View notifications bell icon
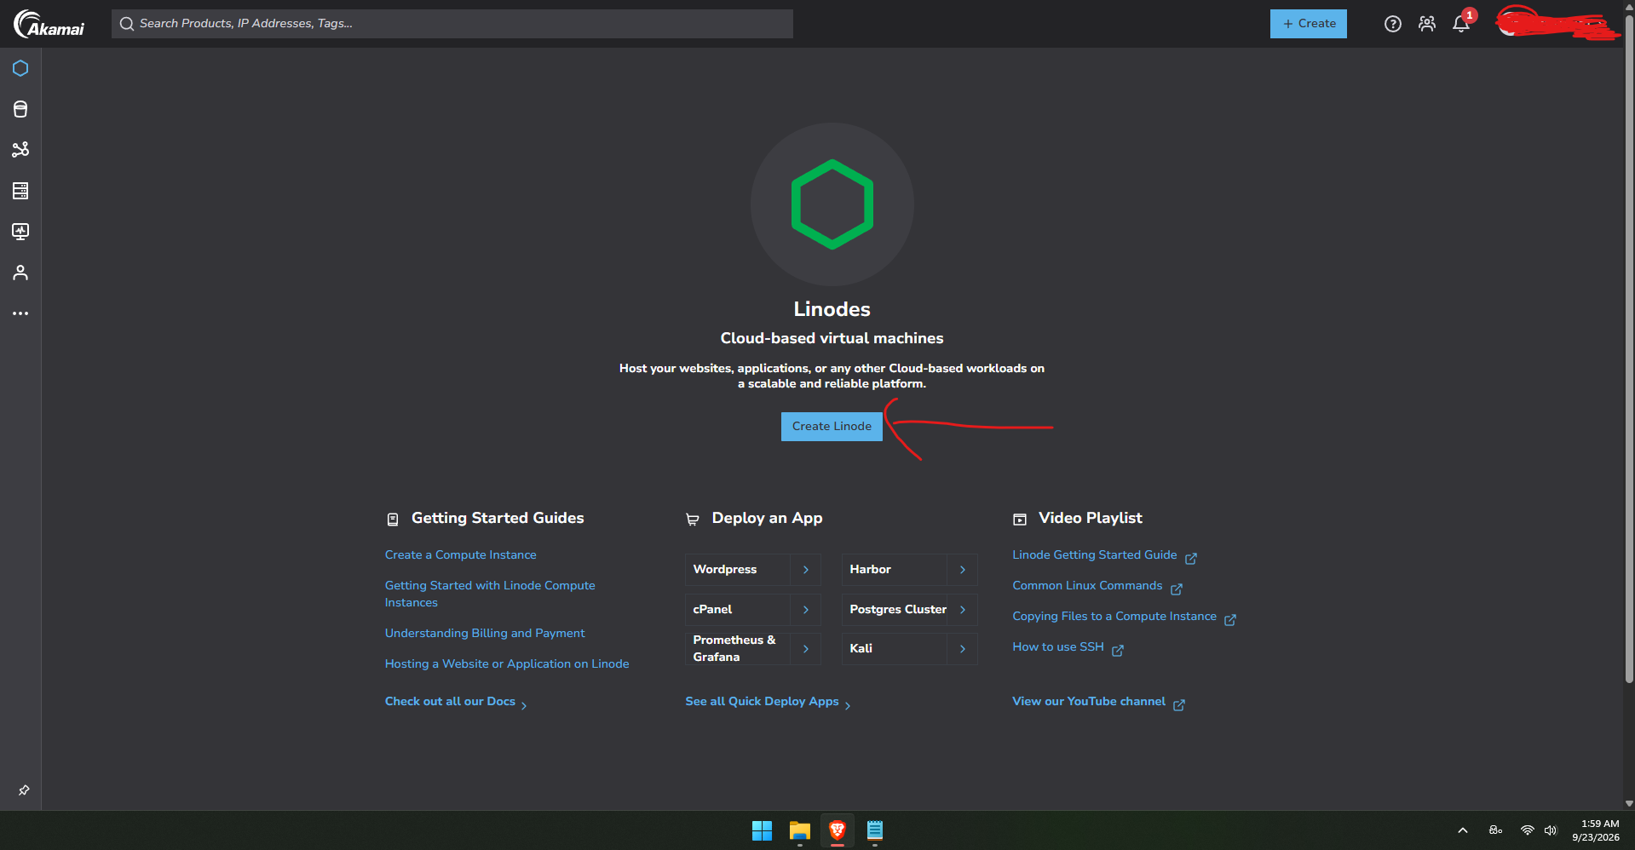 coord(1461,24)
